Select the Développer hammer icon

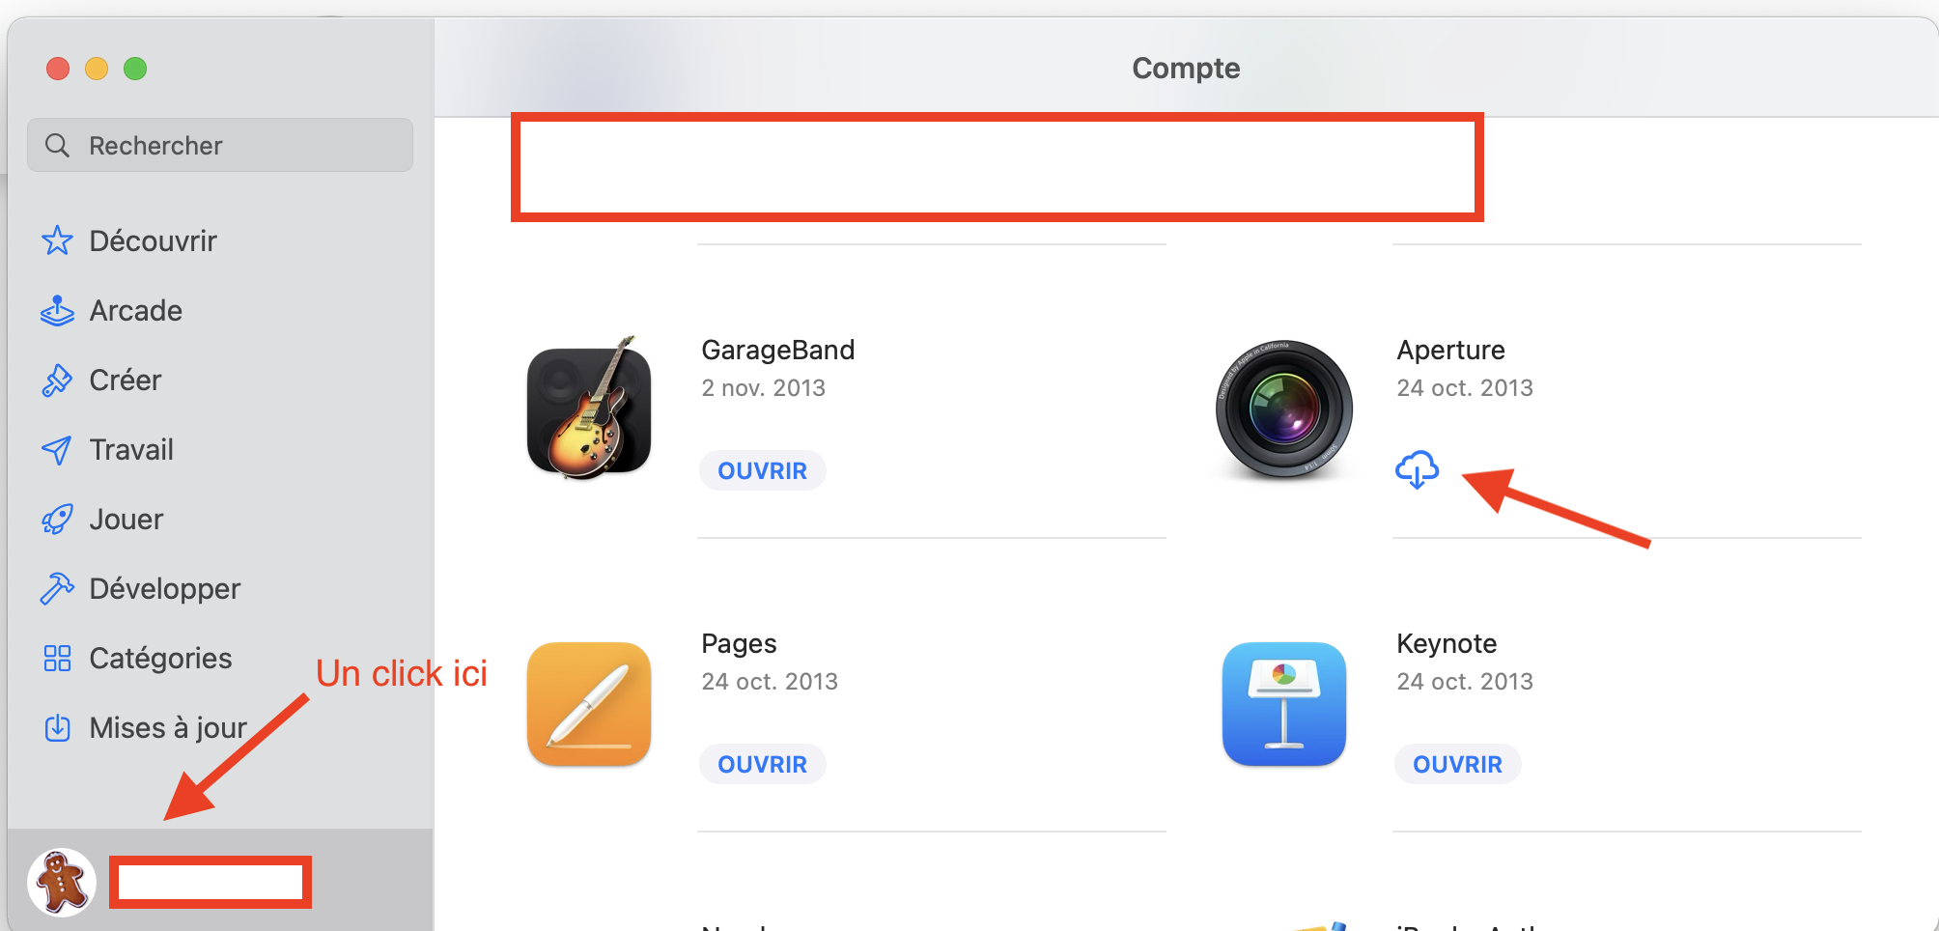57,589
